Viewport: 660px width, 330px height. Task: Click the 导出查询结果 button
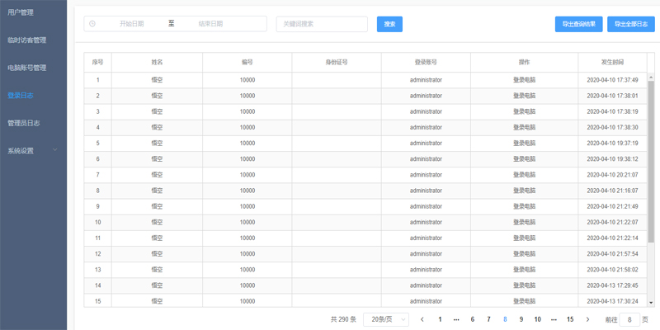tap(578, 24)
